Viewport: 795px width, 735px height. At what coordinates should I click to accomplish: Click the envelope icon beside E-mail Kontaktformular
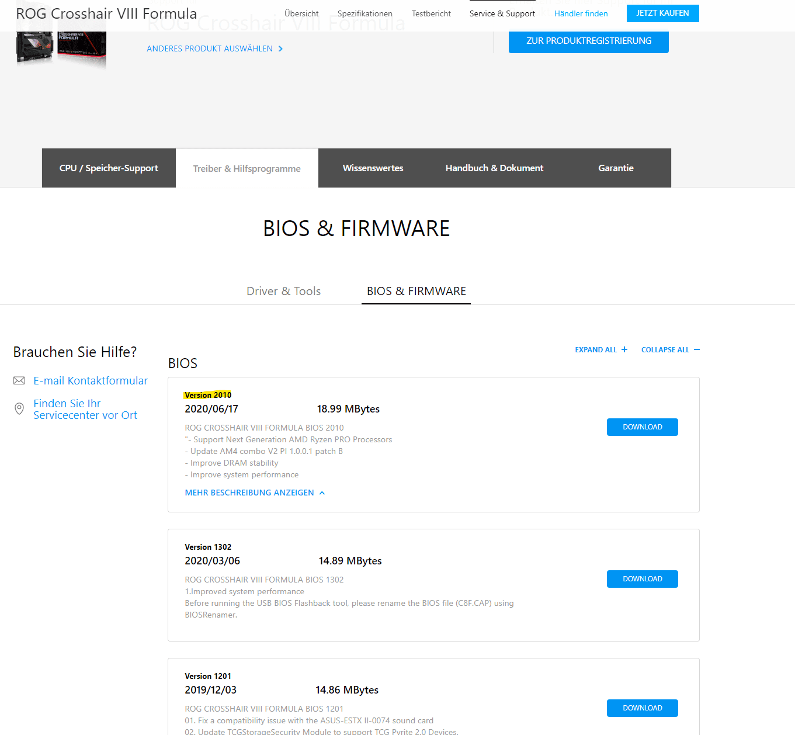point(19,381)
